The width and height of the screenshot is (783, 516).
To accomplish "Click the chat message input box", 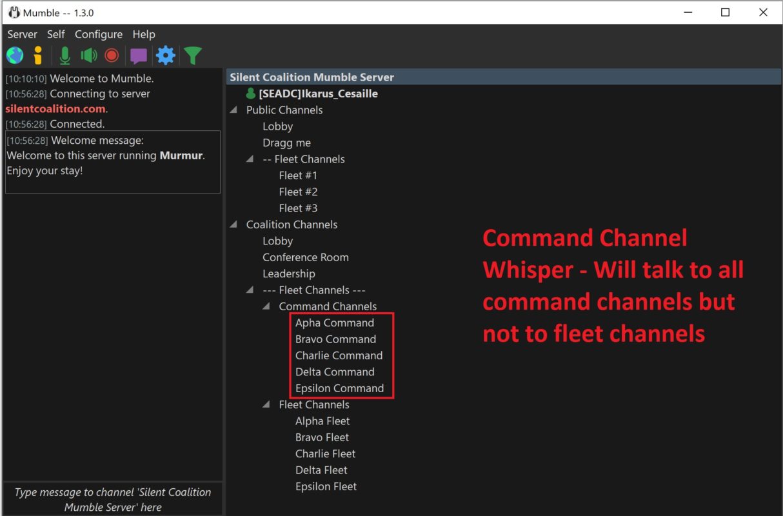I will pos(113,499).
